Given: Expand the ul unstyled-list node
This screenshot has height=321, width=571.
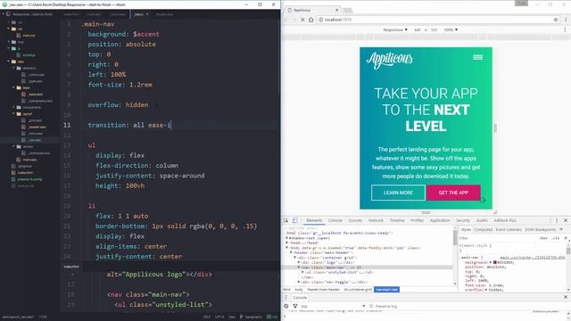Looking at the screenshot, I should [x=302, y=272].
